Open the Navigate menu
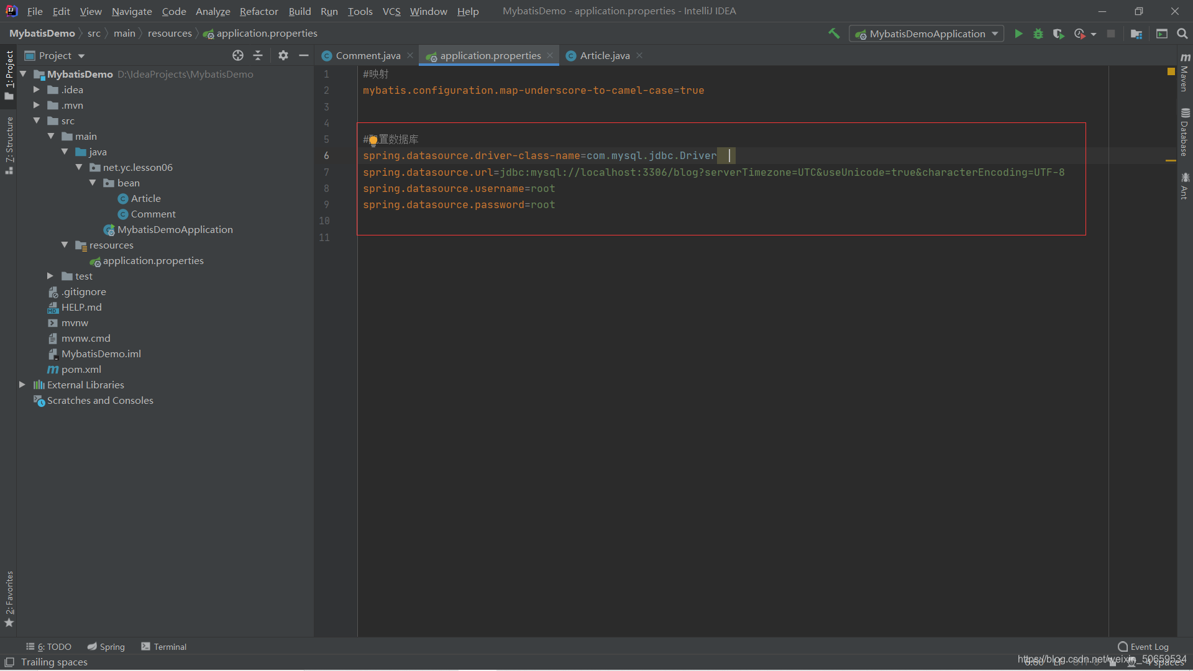The height and width of the screenshot is (671, 1193). [x=130, y=11]
